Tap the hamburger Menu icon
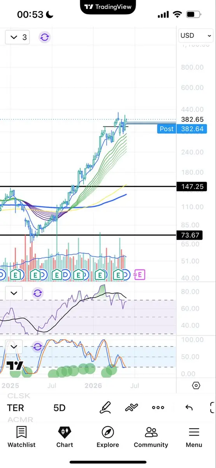 (194, 432)
